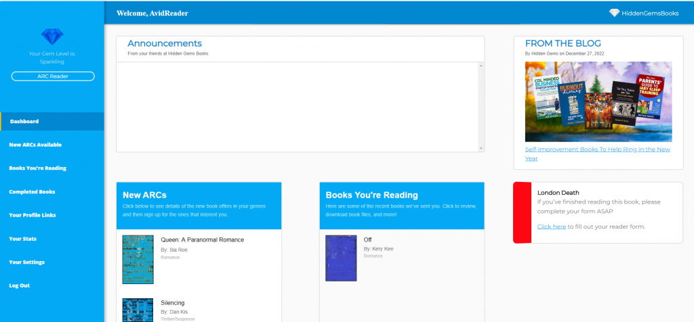Click the Silencing book cover thumbnail
Viewport: 694px width, 322px height.
click(x=138, y=310)
